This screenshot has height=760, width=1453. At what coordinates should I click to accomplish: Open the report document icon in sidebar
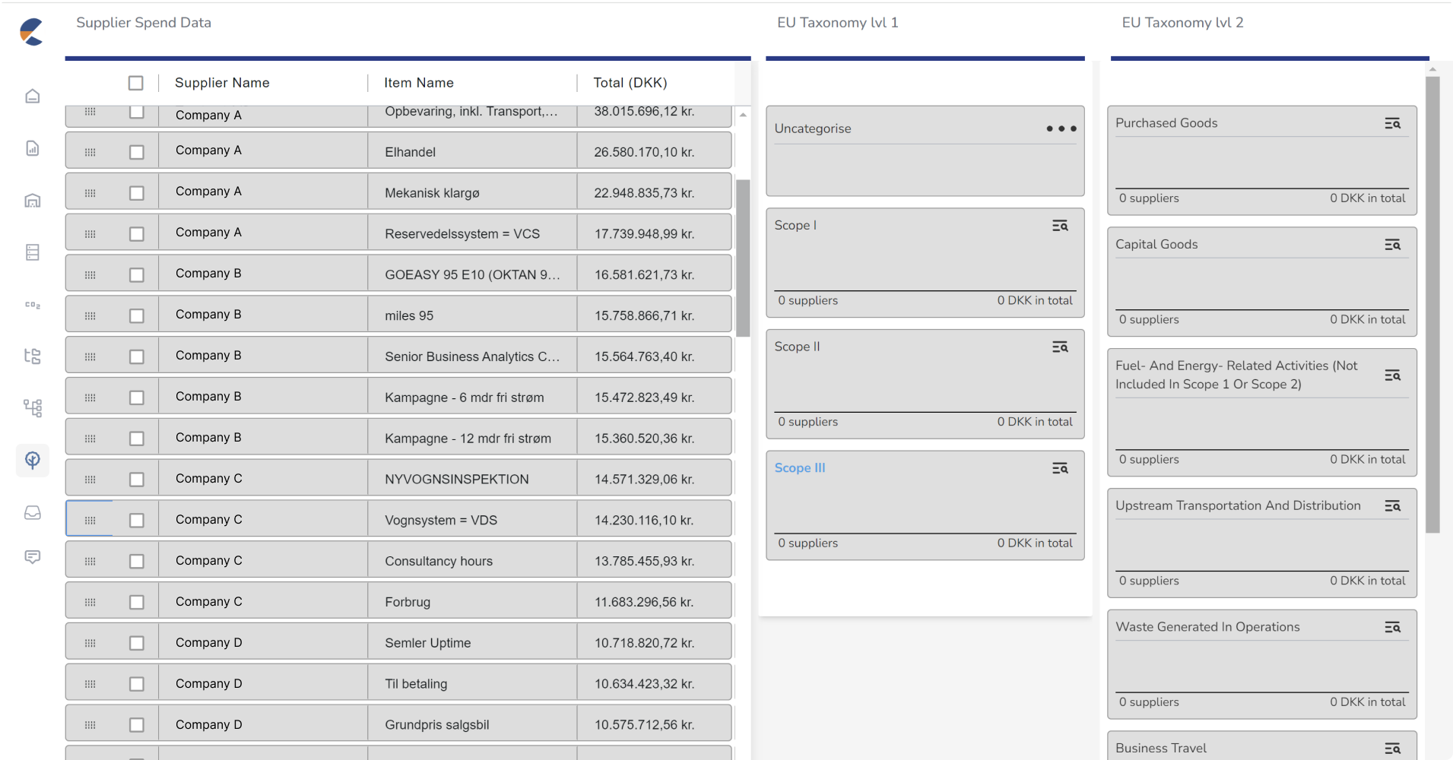[33, 148]
